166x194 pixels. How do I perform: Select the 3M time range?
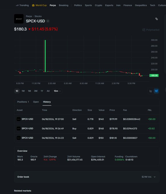pos(36,91)
